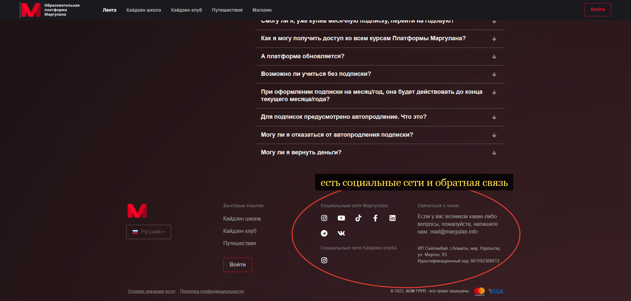Select Магазин in the top navigation

262,10
